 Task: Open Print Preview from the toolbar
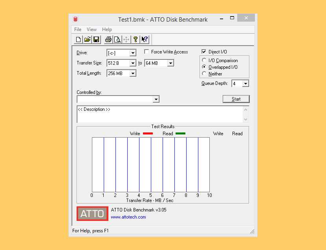[x=117, y=39]
